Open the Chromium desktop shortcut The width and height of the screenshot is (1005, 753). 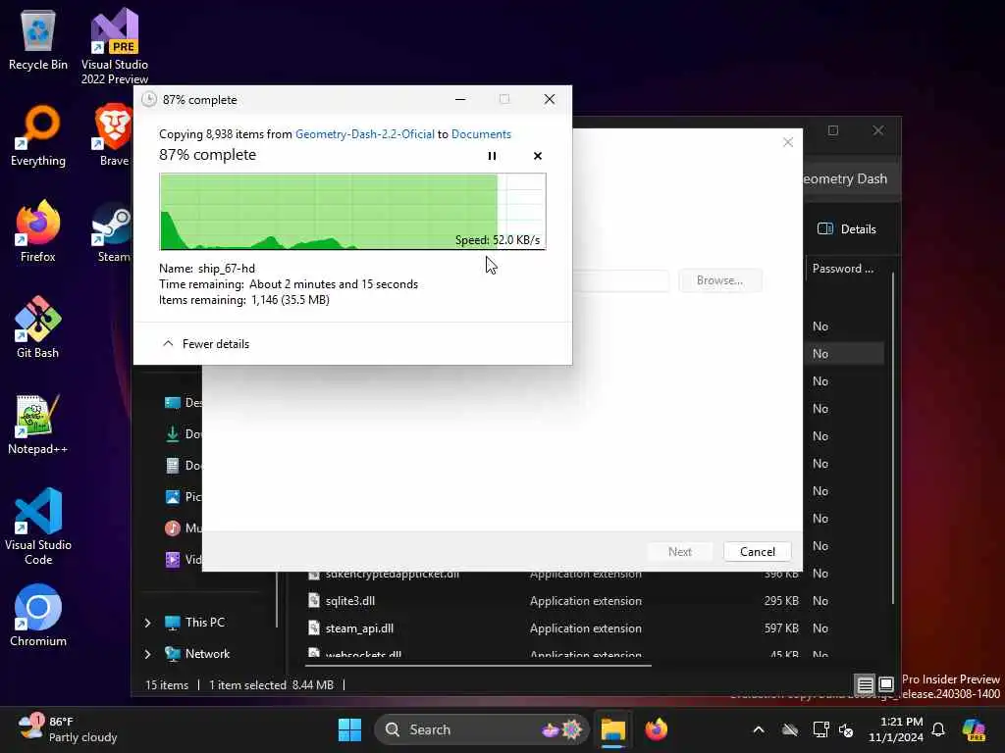[38, 616]
